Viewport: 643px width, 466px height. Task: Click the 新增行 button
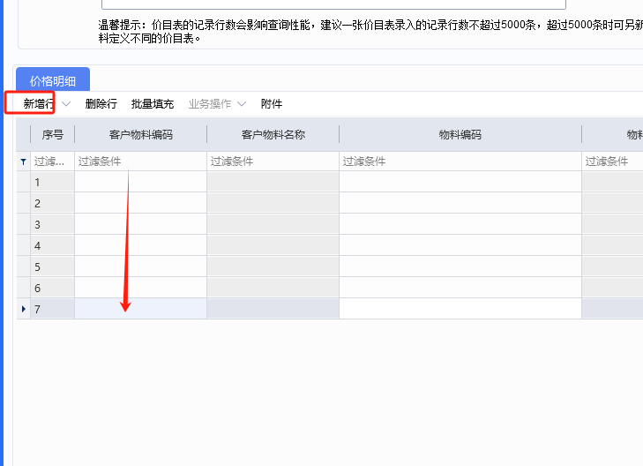[x=38, y=104]
